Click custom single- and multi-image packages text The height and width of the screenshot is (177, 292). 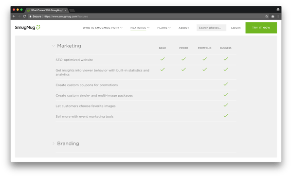[94, 95]
